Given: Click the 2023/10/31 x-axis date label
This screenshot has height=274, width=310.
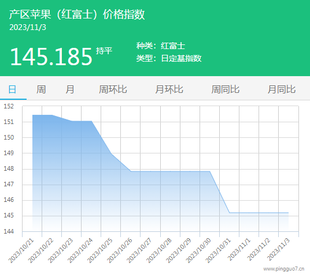Looking at the screenshot, I should tap(218, 250).
